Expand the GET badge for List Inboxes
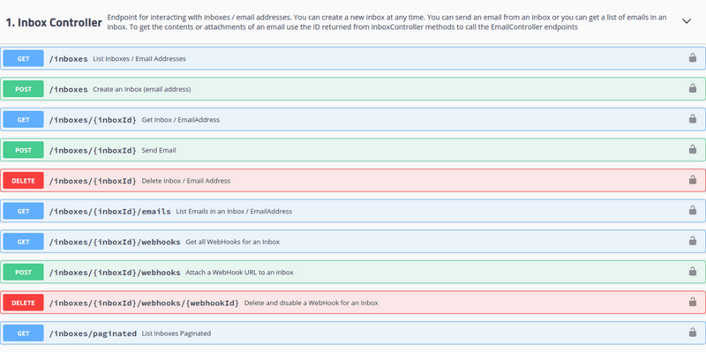 tap(24, 58)
